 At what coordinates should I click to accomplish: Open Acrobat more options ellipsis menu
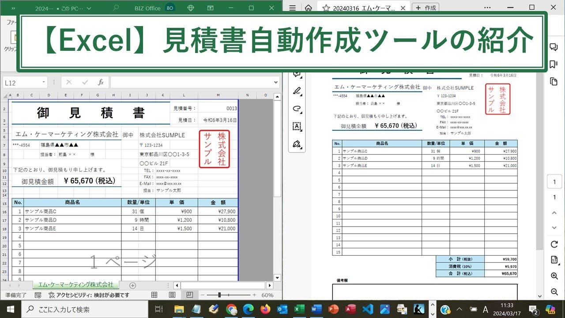pyautogui.click(x=486, y=8)
